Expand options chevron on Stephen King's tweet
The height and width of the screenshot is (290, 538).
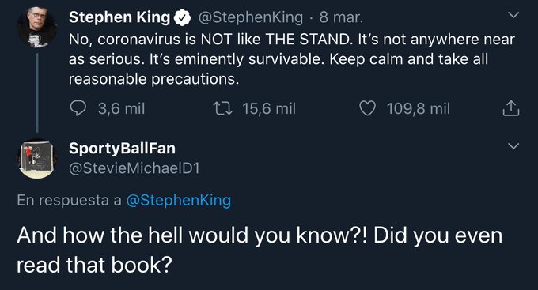click(513, 15)
